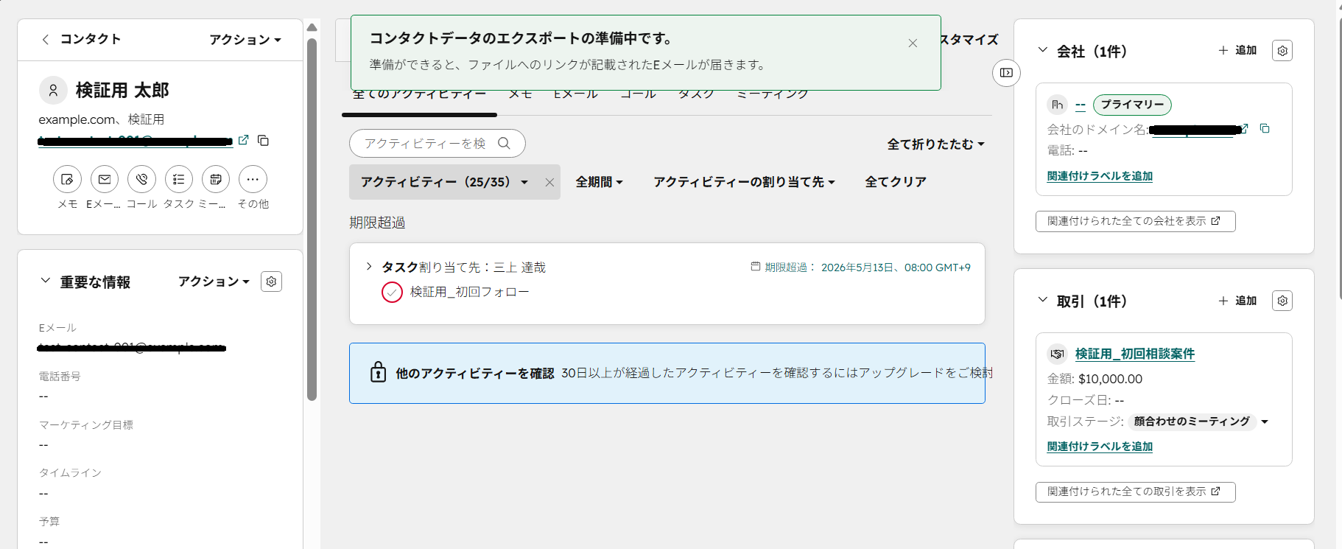1342x549 pixels.
Task: Click the task due date 2026年5月13日
Action: [896, 267]
